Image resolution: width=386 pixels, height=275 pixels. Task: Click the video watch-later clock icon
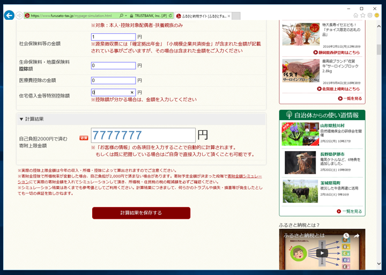346,236
